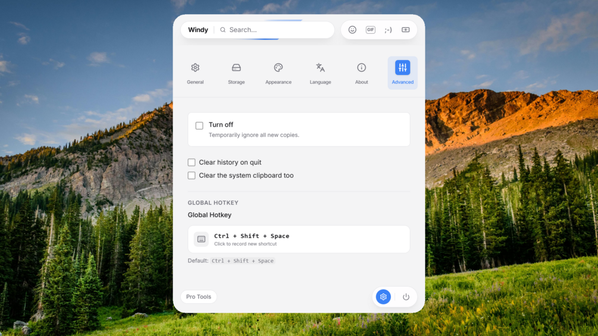Click the Pro Tools button
This screenshot has width=598, height=336.
coord(198,297)
